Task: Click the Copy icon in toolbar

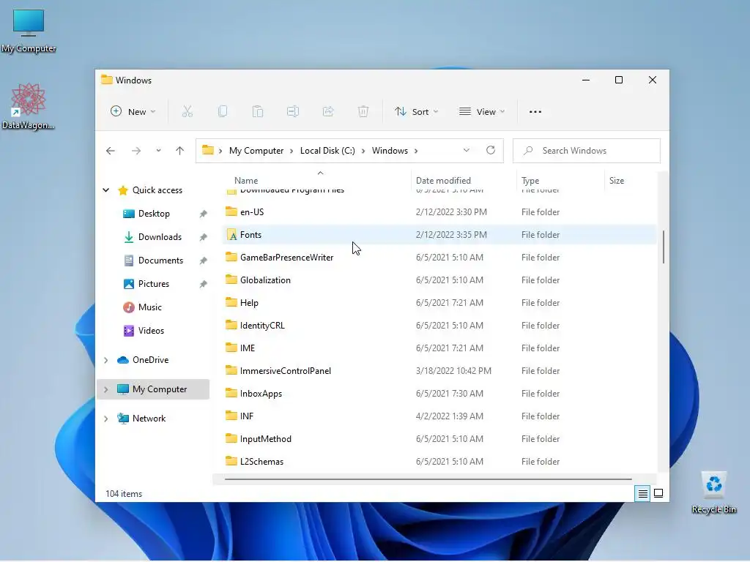Action: (223, 111)
